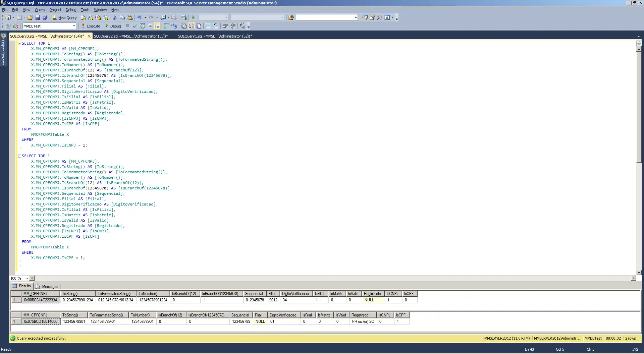The width and height of the screenshot is (644, 354).
Task: Open the Query Options dialog
Action: coord(150,26)
